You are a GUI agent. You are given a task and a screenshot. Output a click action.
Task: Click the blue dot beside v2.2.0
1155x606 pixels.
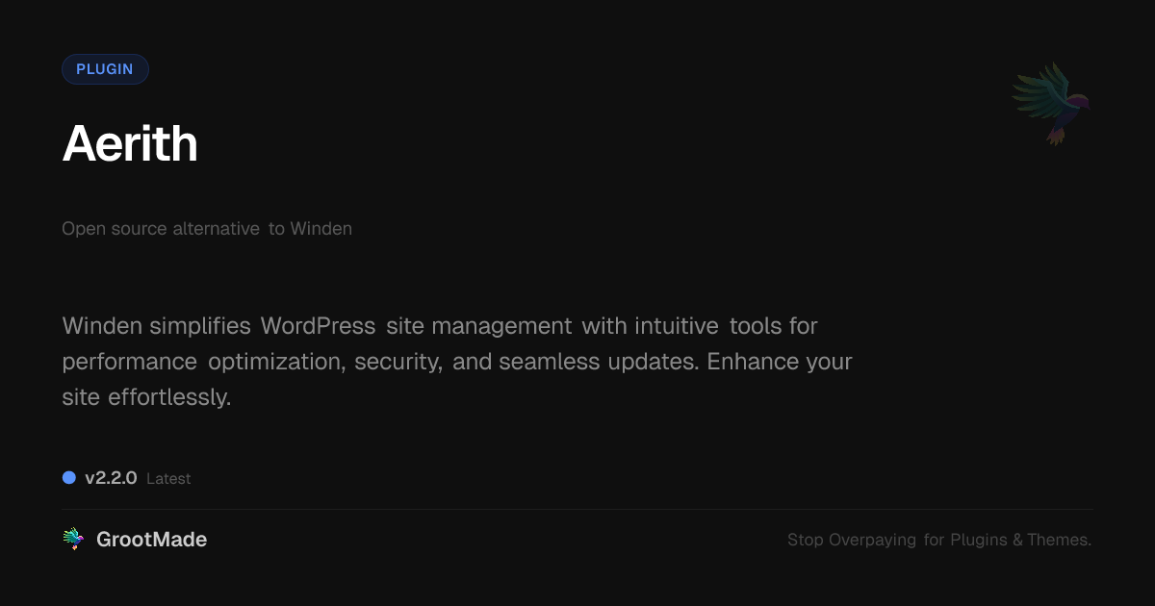pyautogui.click(x=69, y=477)
